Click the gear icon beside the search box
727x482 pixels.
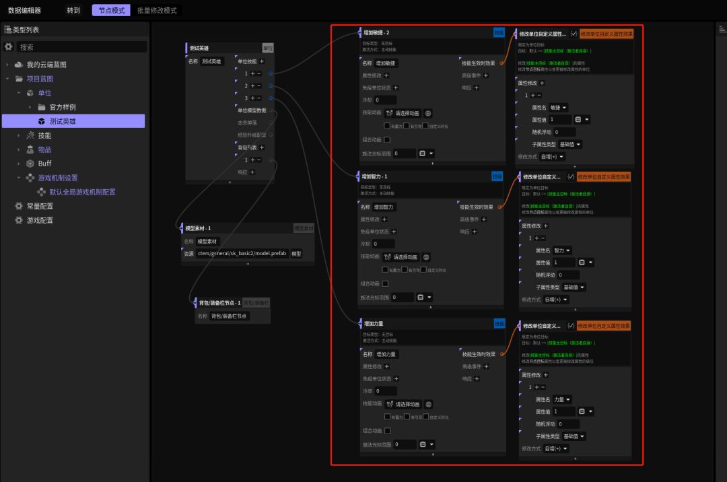[9, 47]
